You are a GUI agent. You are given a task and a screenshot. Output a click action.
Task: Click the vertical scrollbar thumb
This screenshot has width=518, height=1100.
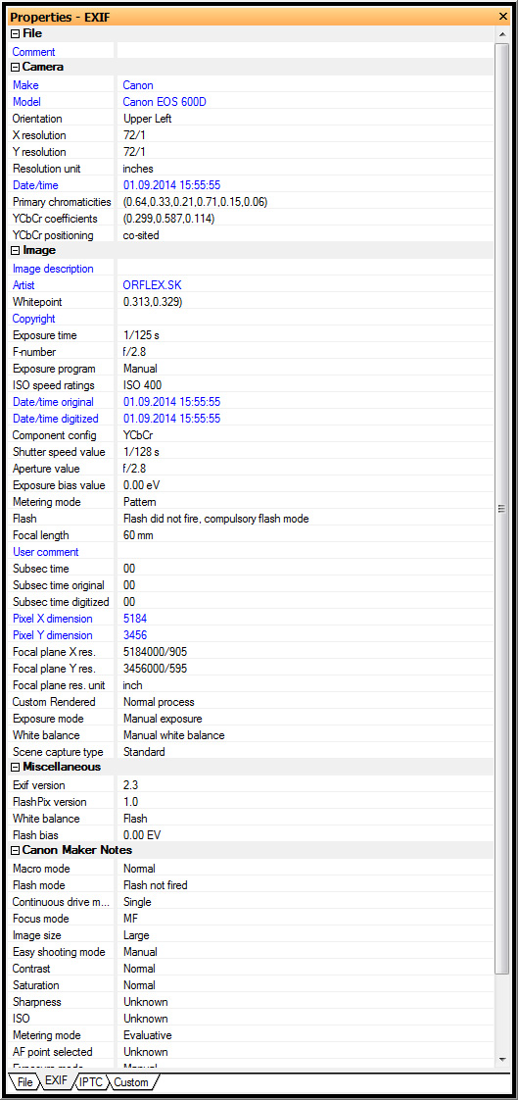pyautogui.click(x=501, y=508)
